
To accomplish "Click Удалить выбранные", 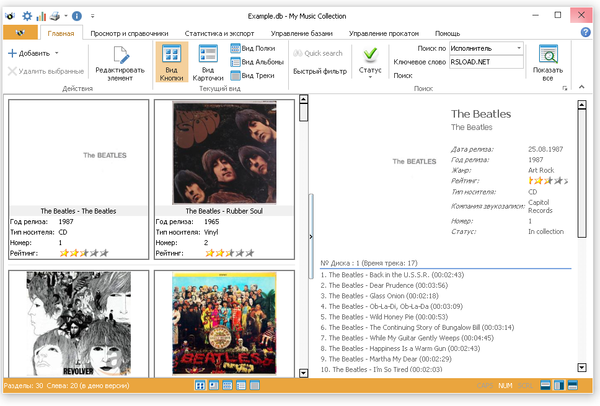I will click(x=46, y=71).
